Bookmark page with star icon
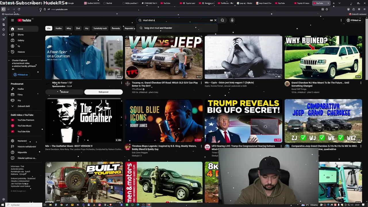 coord(327,9)
